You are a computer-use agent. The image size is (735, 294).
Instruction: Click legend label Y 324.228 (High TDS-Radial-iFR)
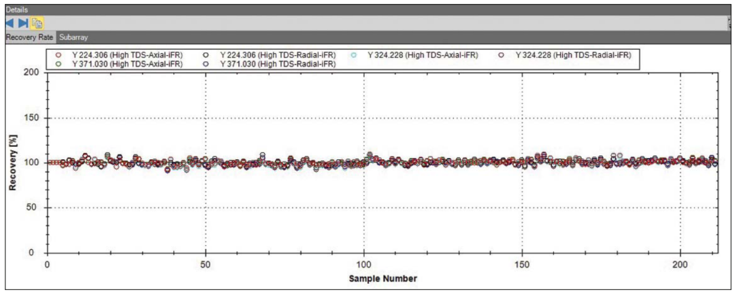(x=573, y=54)
